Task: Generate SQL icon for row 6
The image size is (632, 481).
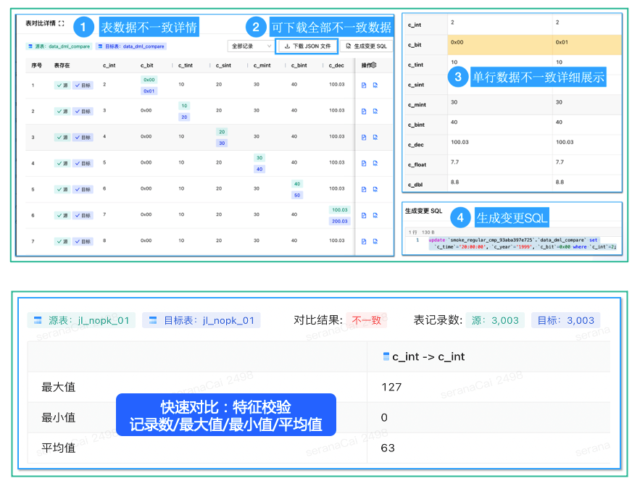Action: click(375, 216)
